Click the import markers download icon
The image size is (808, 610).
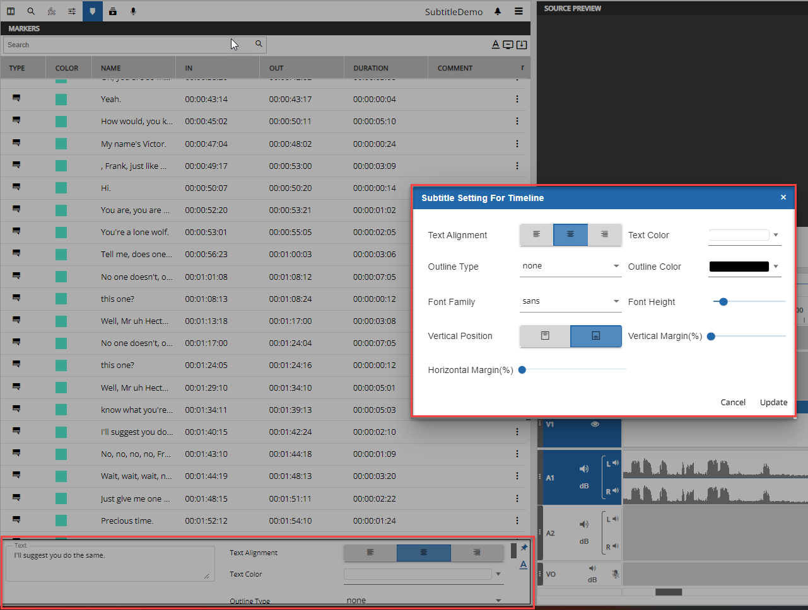point(522,45)
